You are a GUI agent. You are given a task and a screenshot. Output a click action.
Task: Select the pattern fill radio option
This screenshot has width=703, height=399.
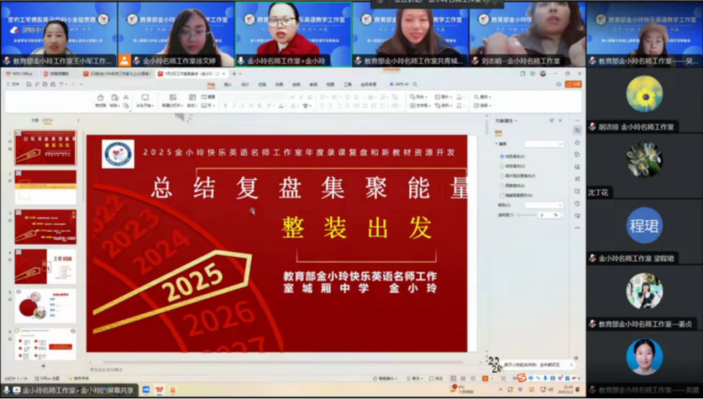tap(502, 185)
